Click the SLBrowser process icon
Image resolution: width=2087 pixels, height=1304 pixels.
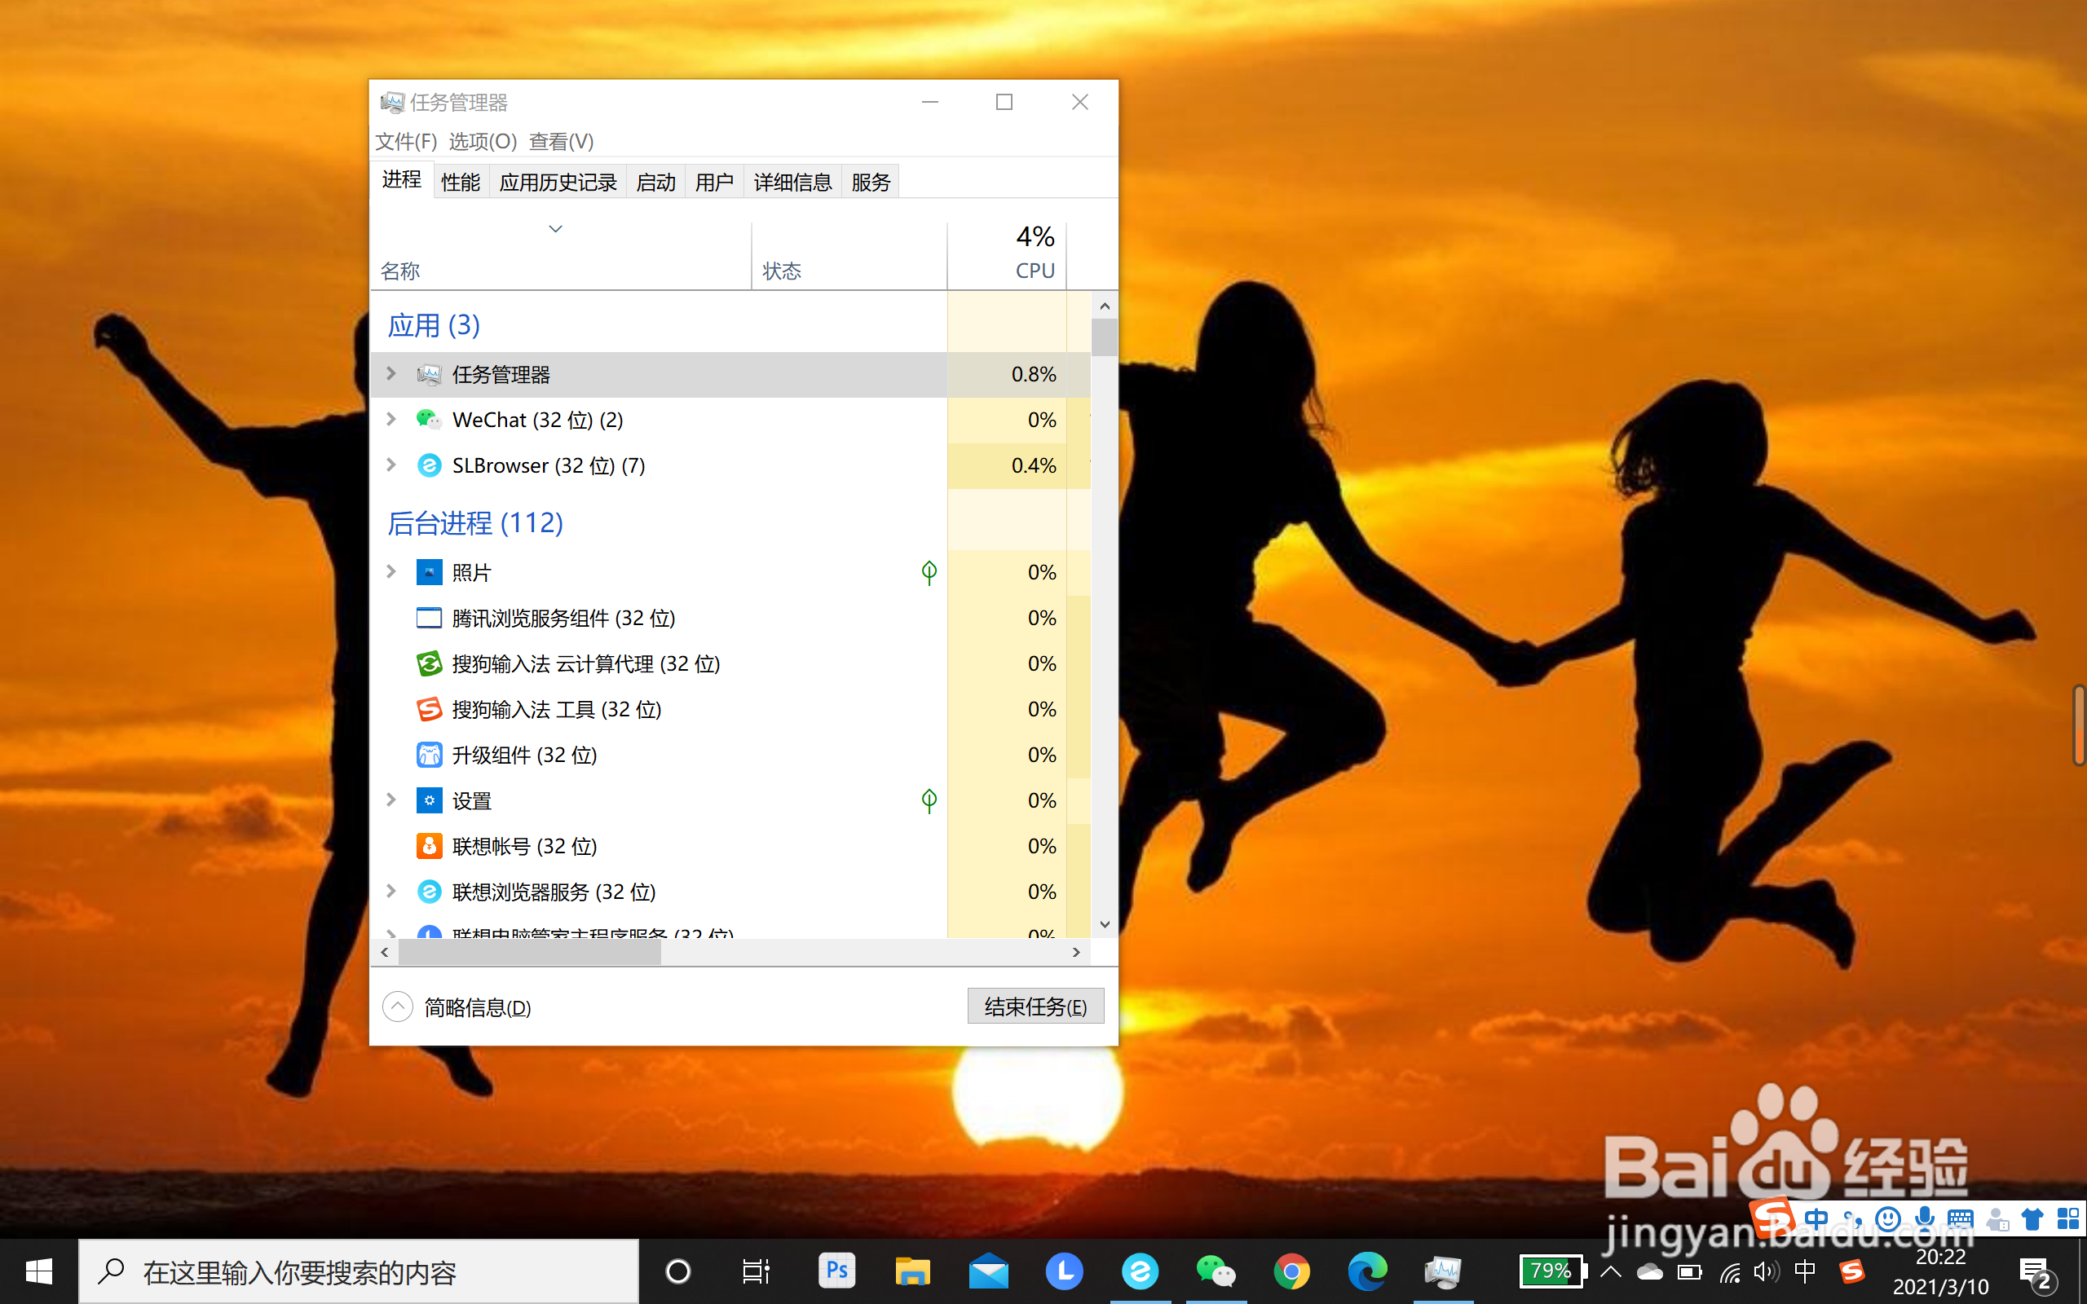(429, 465)
